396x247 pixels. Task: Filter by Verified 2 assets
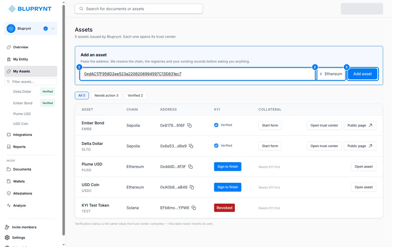pos(135,96)
